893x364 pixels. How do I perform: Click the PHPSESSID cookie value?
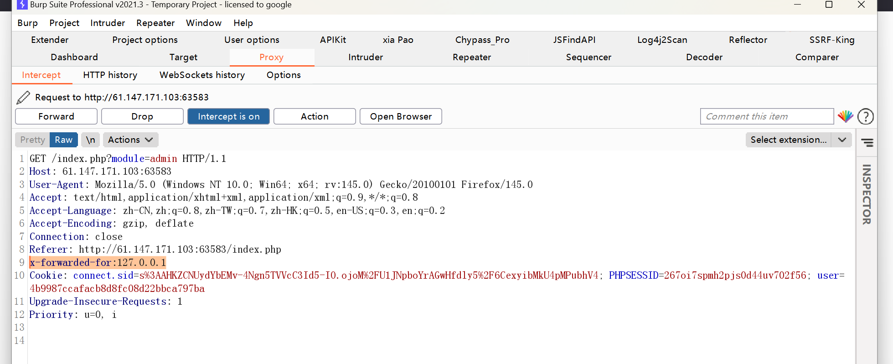735,276
